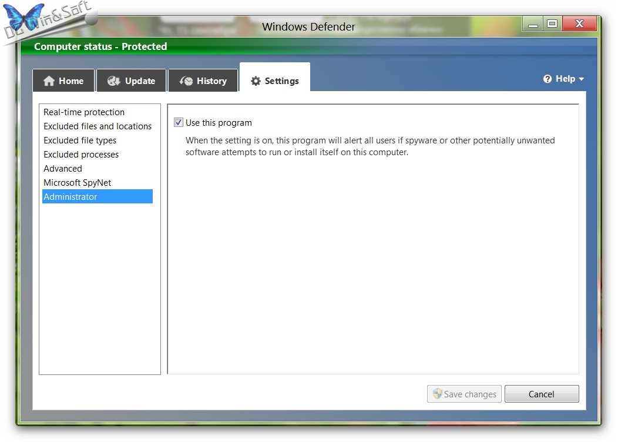Expand the Help dropdown arrow
This screenshot has height=442, width=618.
coord(581,79)
